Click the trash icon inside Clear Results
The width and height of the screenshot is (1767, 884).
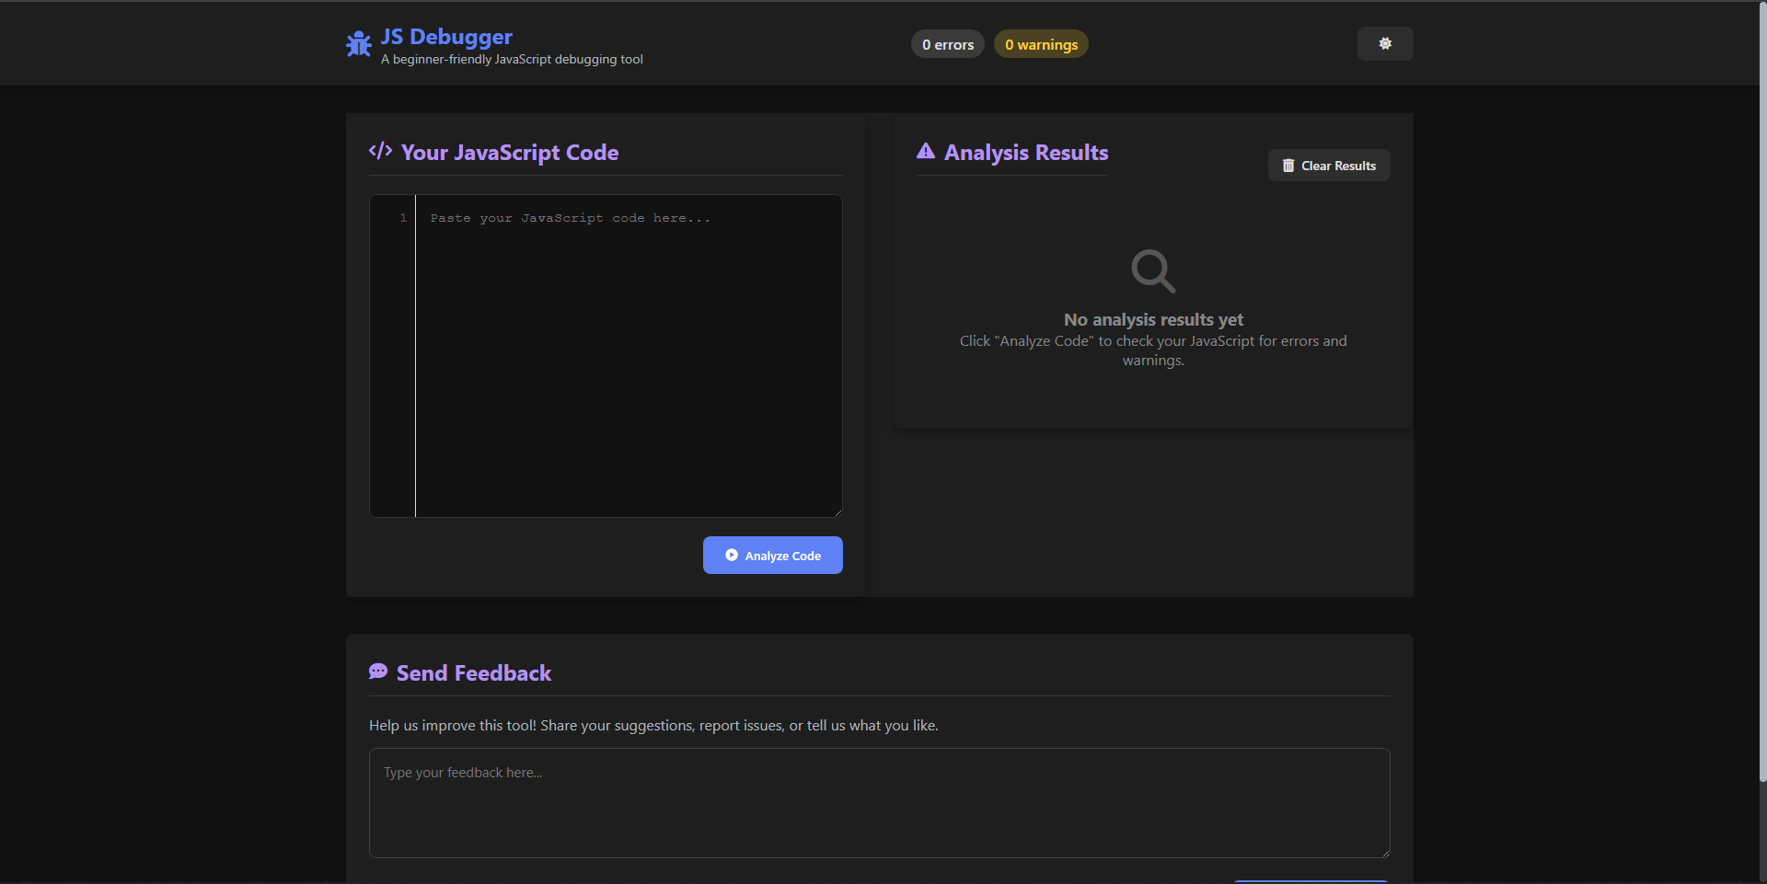pyautogui.click(x=1288, y=166)
